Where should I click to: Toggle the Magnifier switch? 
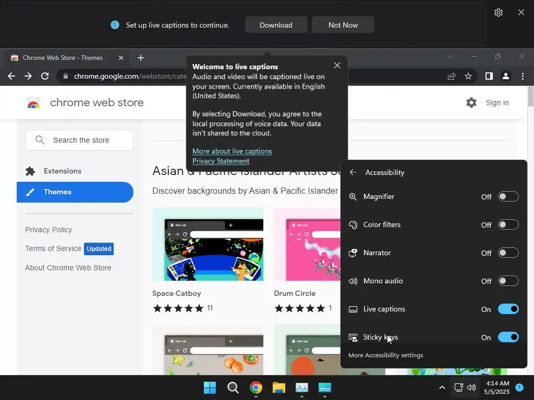click(x=508, y=196)
